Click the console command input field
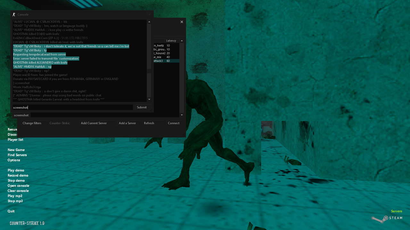The width and height of the screenshot is (410, 230). pos(72,107)
